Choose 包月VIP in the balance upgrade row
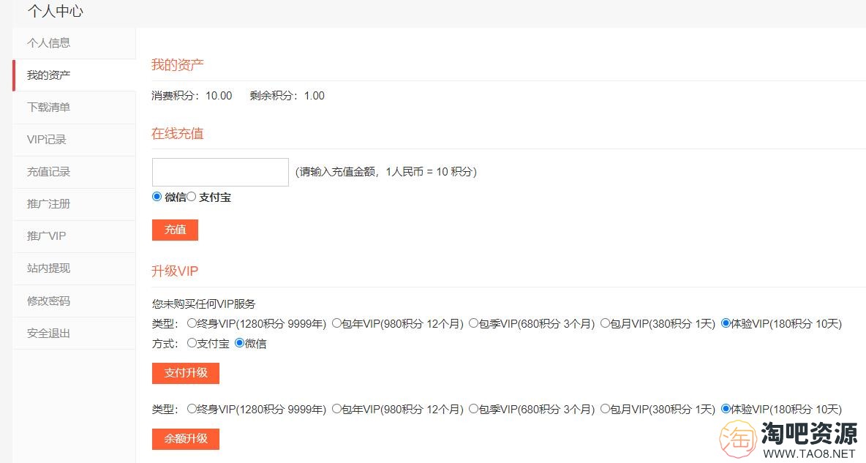 pos(605,409)
